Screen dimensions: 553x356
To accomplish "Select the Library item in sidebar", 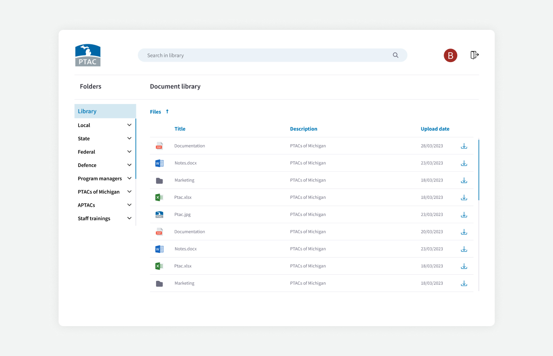I will pos(105,111).
